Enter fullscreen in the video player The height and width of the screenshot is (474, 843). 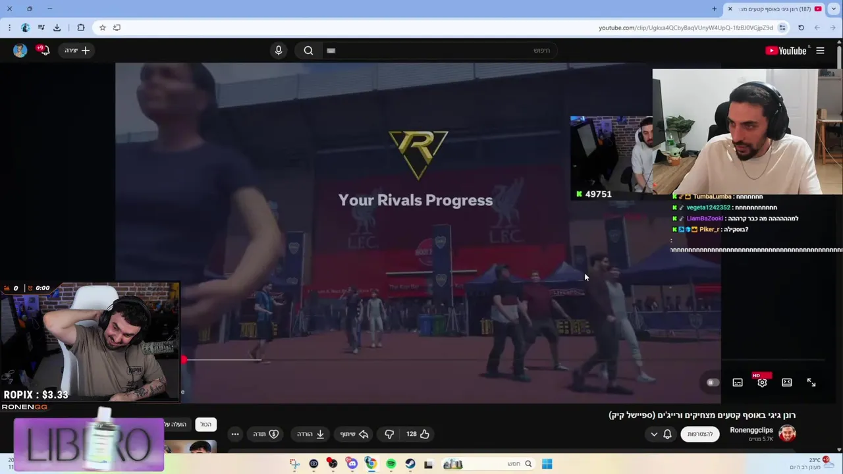[x=811, y=382]
